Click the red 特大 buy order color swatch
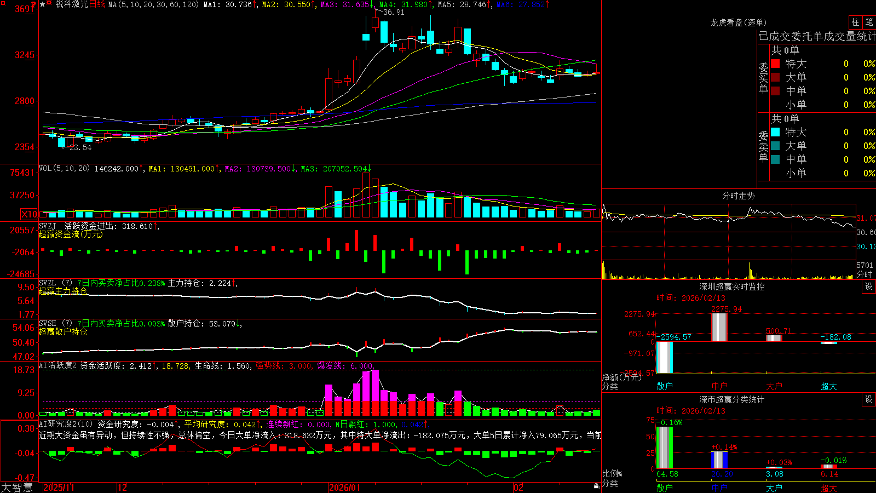Image resolution: width=876 pixels, height=493 pixels. (775, 64)
